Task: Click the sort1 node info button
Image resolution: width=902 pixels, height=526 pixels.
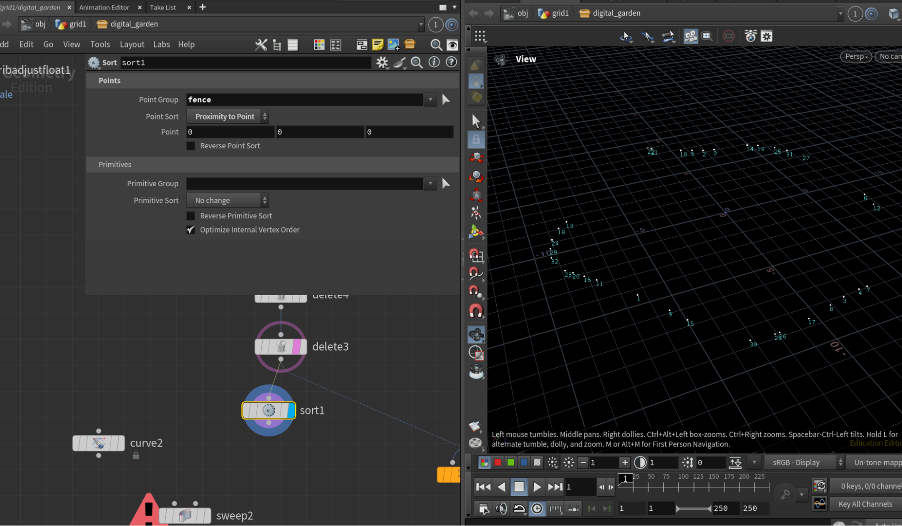Action: click(434, 62)
